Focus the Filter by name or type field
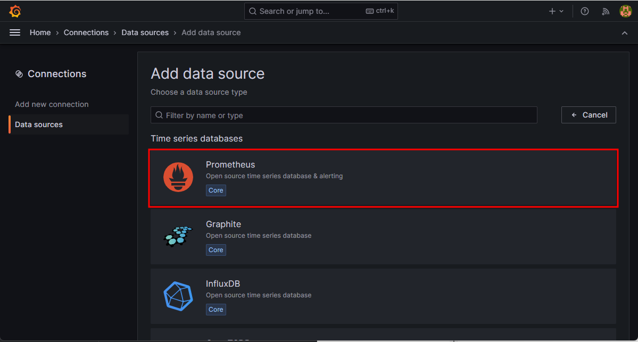638x342 pixels. pyautogui.click(x=344, y=115)
